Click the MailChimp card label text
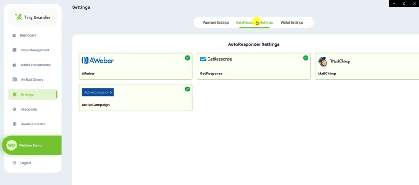This screenshot has width=419, height=185. [x=327, y=74]
